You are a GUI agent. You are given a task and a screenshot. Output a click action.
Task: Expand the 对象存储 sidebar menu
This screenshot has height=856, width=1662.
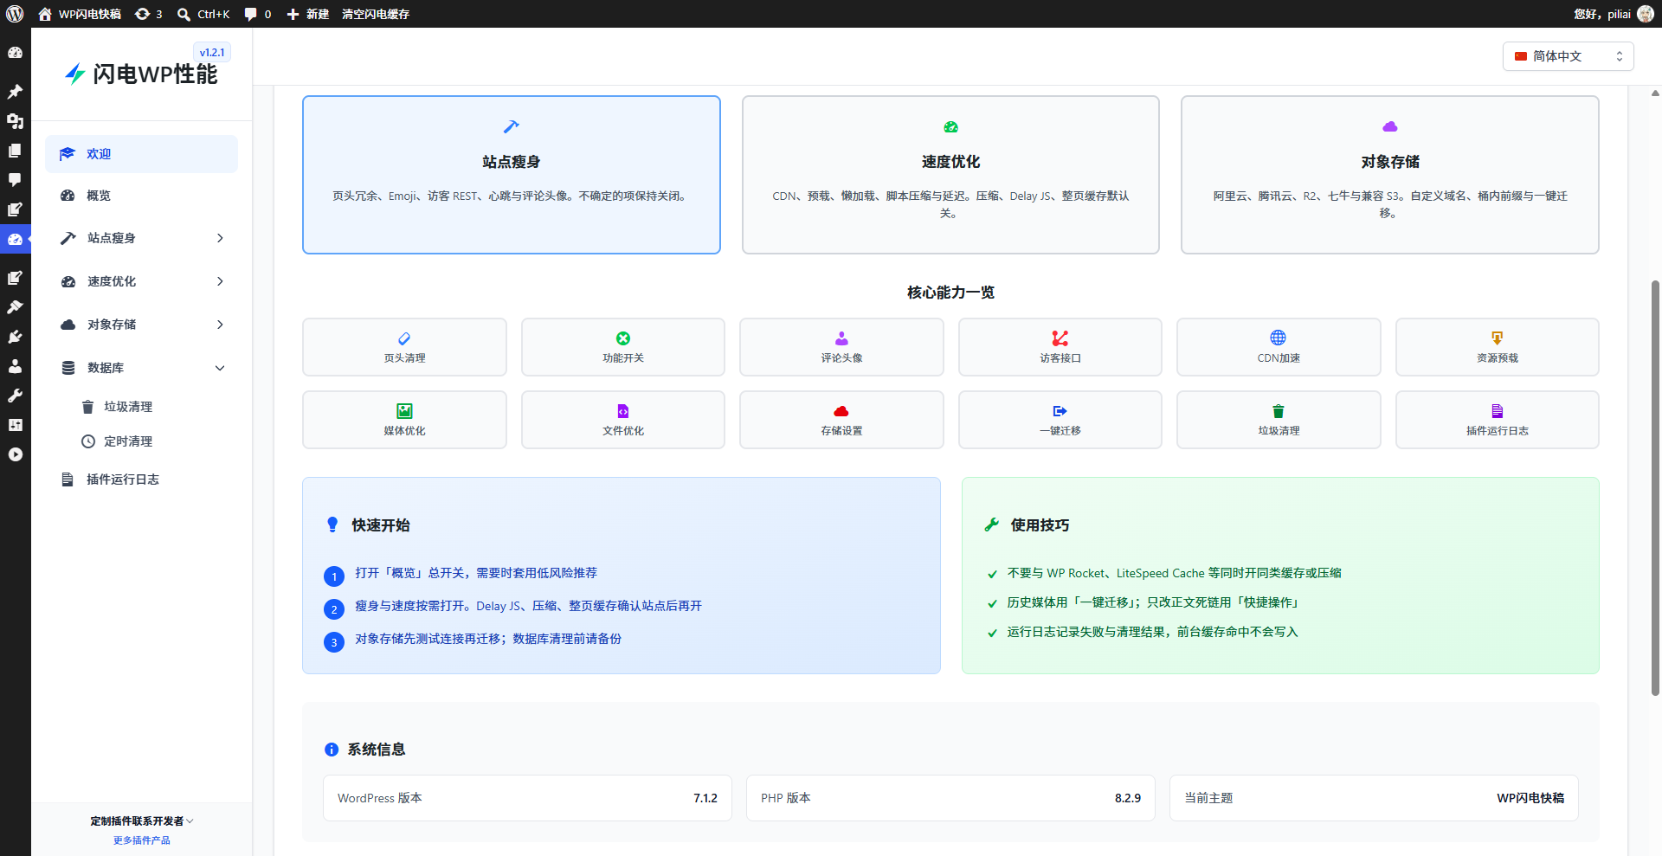tap(142, 325)
